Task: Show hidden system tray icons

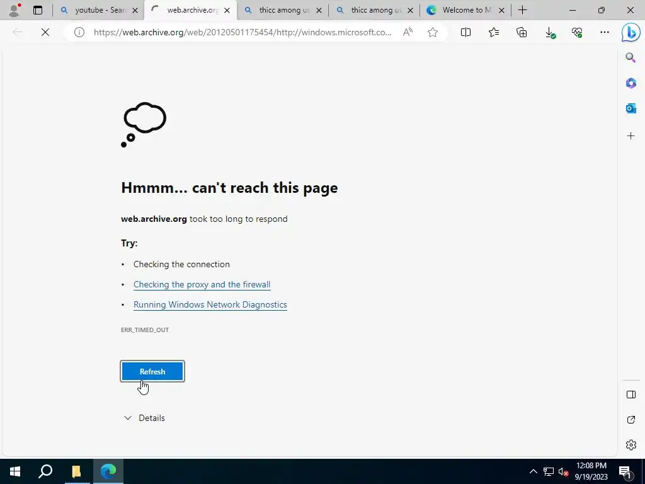Action: tap(533, 471)
